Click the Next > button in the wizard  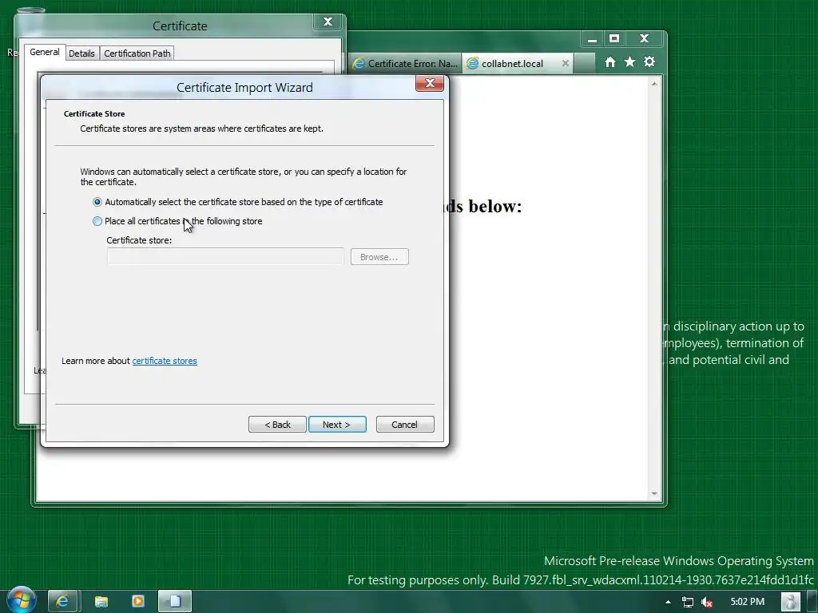point(337,425)
